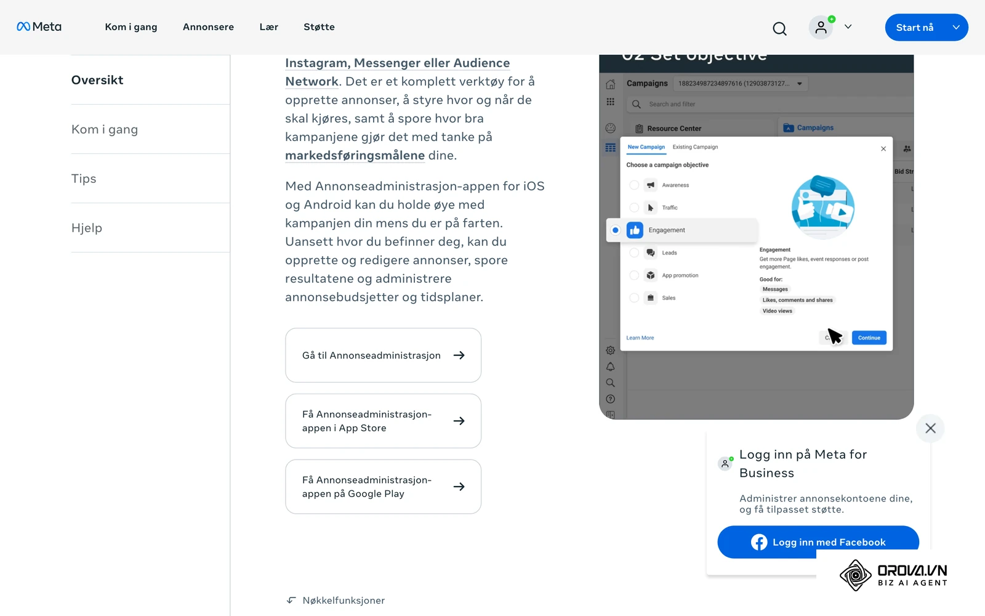Click Få Annonseadministrasjon-appen i App Store

pyautogui.click(x=383, y=421)
